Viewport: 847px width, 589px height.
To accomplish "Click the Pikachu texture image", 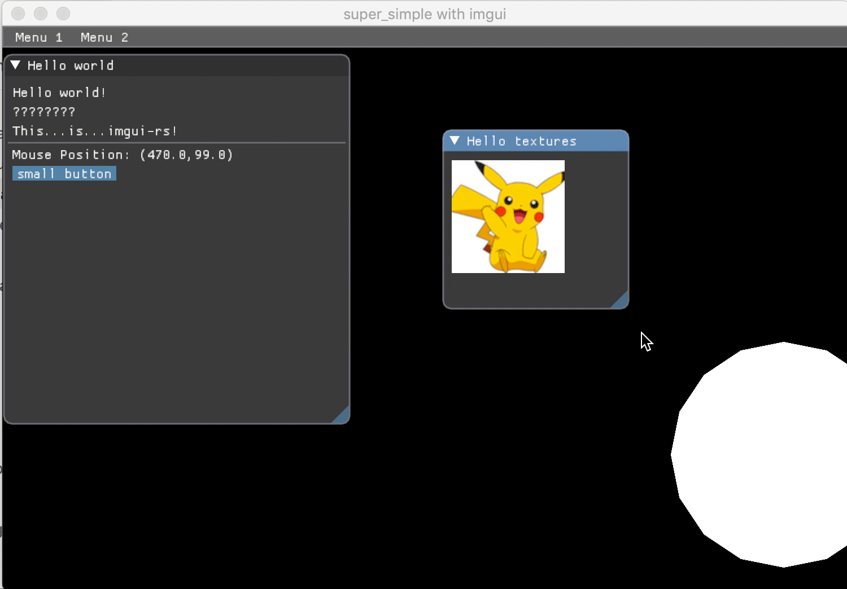I will tap(508, 217).
